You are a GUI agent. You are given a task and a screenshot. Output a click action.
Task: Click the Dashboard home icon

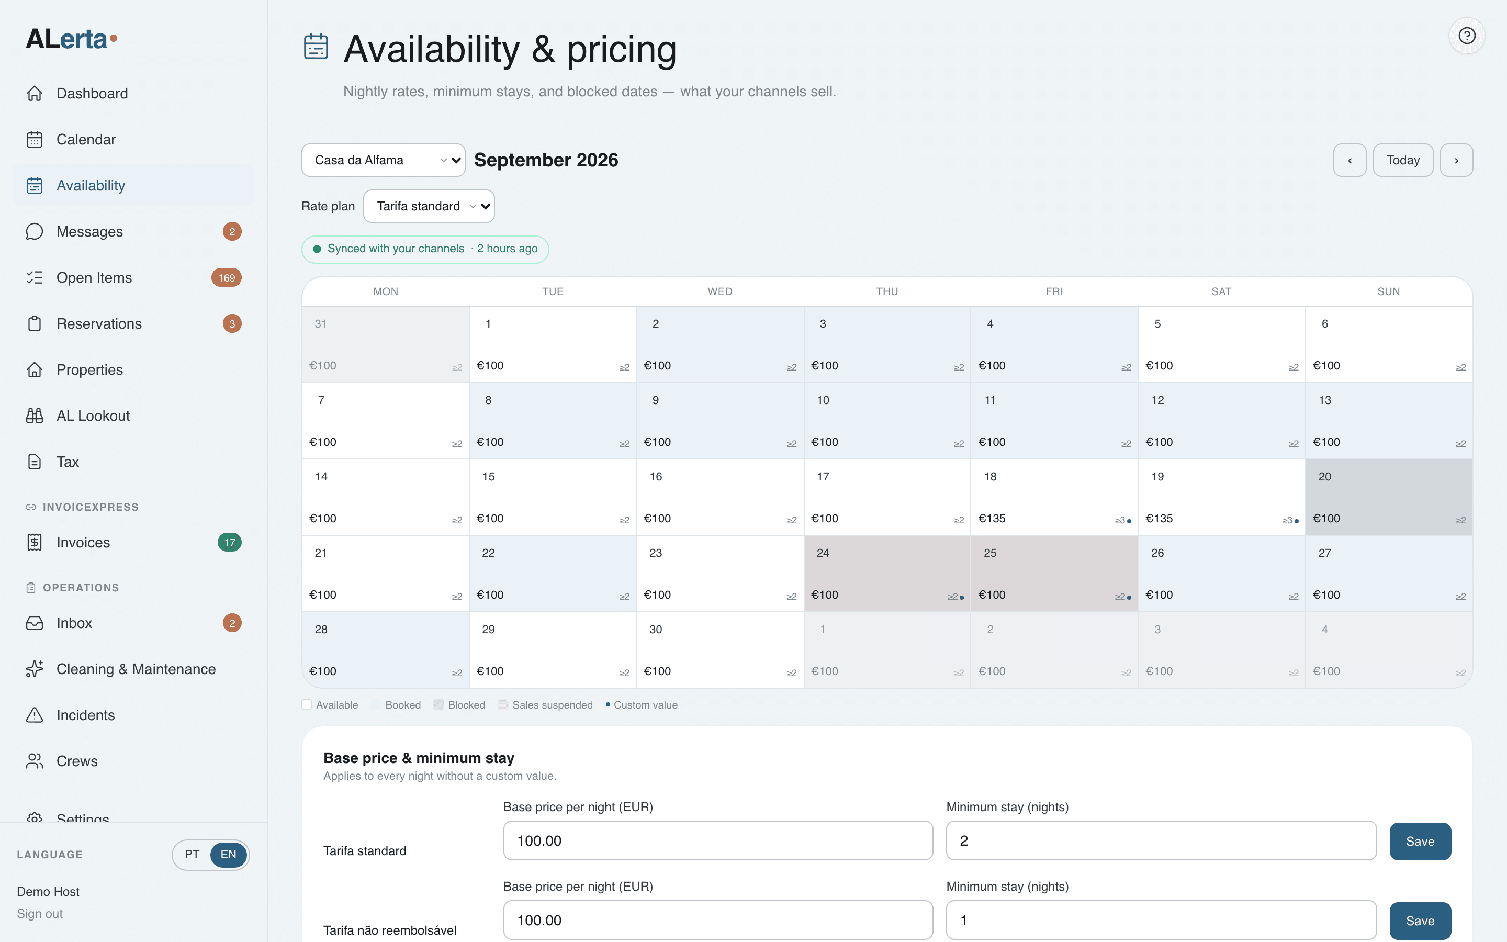[34, 94]
